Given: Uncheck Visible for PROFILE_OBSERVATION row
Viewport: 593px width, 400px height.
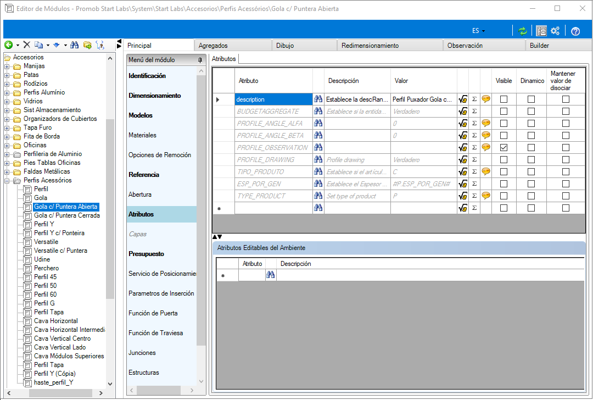Looking at the screenshot, I should (x=504, y=148).
